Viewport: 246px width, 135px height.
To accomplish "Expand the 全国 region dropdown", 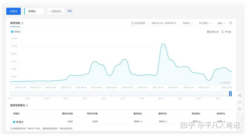I will tap(221, 23).
